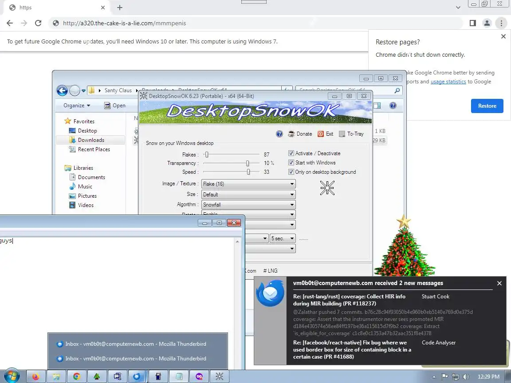Select Recent Places in Explorer sidebar
511x383 pixels.
coord(90,149)
